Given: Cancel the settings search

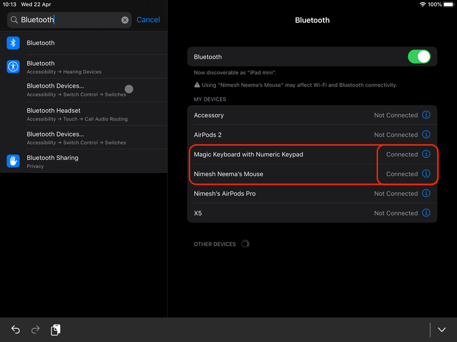Looking at the screenshot, I should click(x=148, y=20).
